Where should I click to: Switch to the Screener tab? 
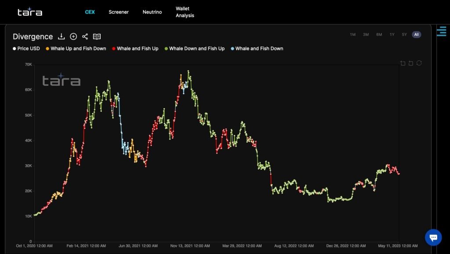pos(119,12)
